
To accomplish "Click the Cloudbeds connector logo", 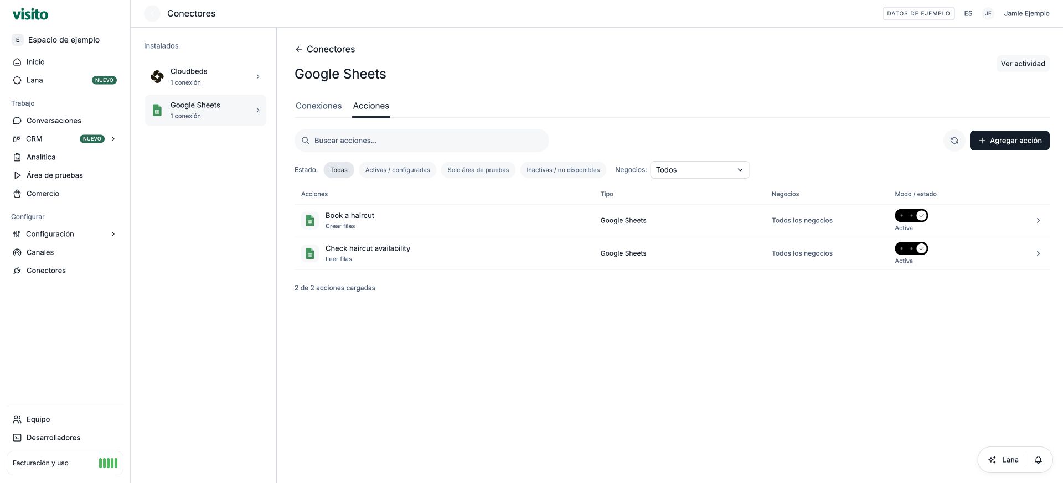I will pos(157,76).
